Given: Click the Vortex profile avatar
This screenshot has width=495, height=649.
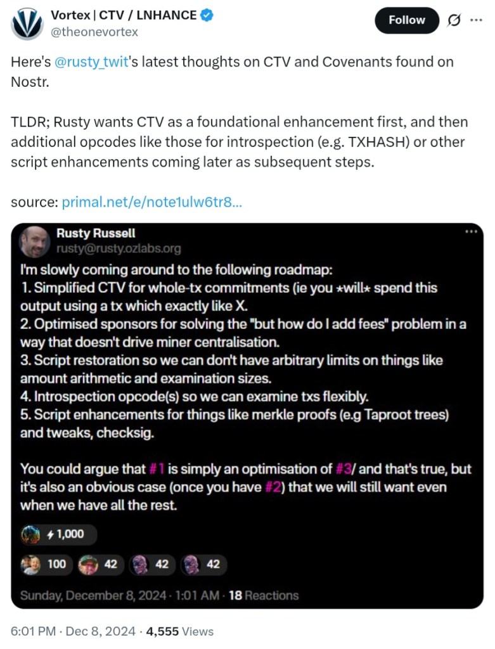Looking at the screenshot, I should (27, 23).
